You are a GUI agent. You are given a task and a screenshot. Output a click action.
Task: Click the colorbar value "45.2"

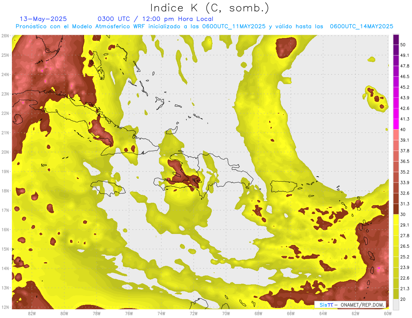click(405, 87)
